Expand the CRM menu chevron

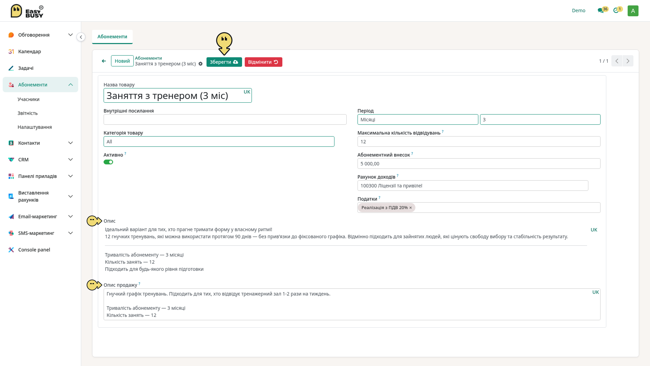(x=70, y=160)
